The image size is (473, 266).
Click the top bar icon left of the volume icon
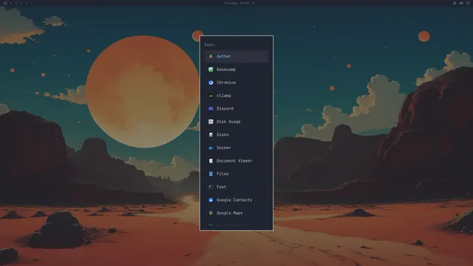point(455,3)
